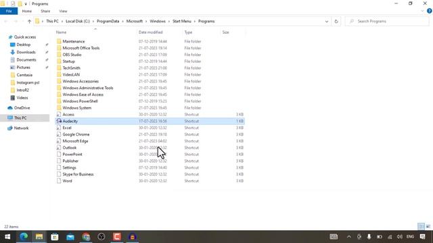
Task: Open Google Chrome from the taskbar
Action: pyautogui.click(x=86, y=237)
